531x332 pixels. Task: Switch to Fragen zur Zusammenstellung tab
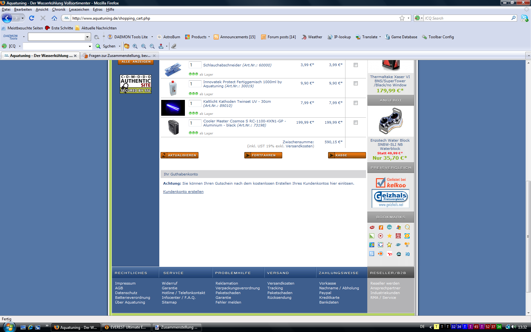119,56
